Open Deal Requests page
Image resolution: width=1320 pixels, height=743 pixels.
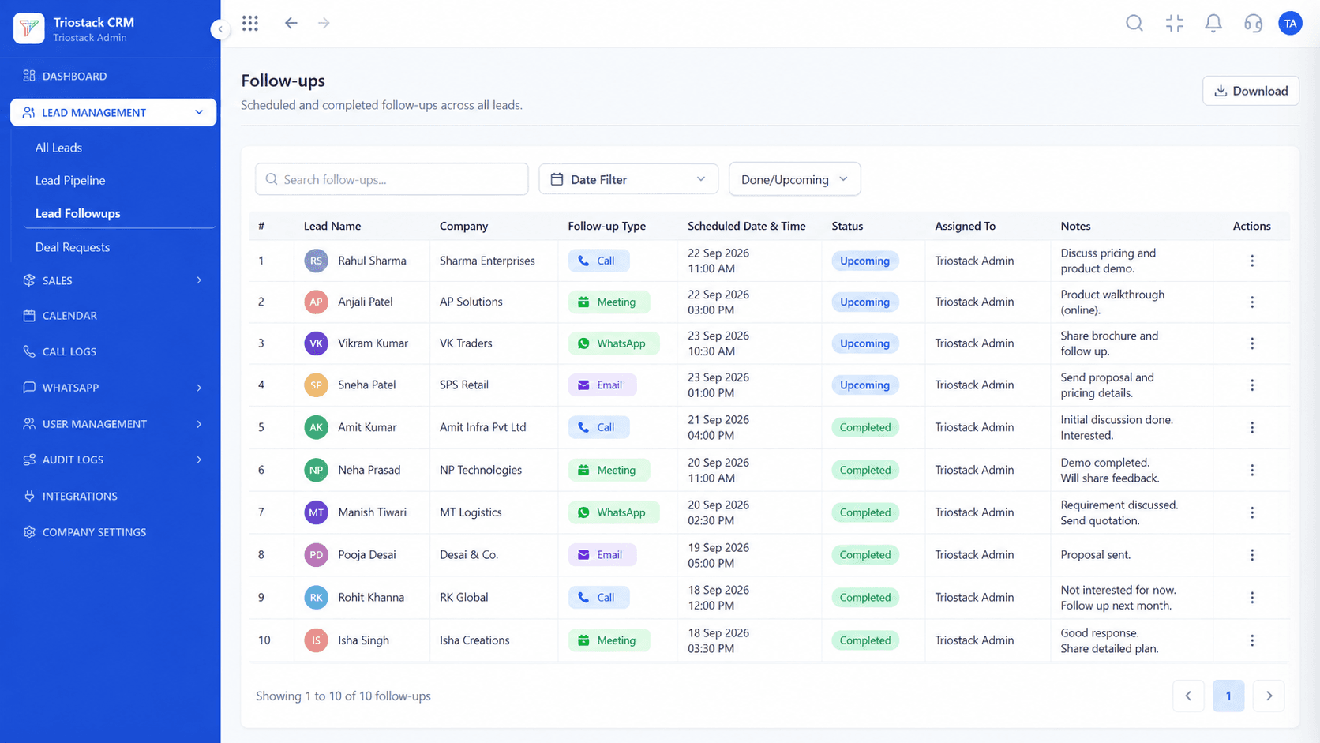point(73,247)
